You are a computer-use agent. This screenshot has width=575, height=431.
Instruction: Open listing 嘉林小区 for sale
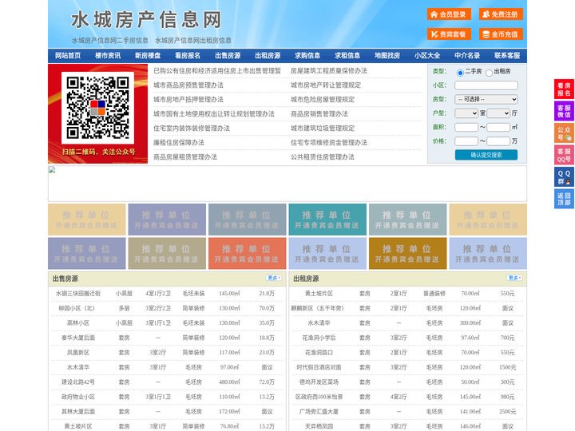(x=78, y=323)
